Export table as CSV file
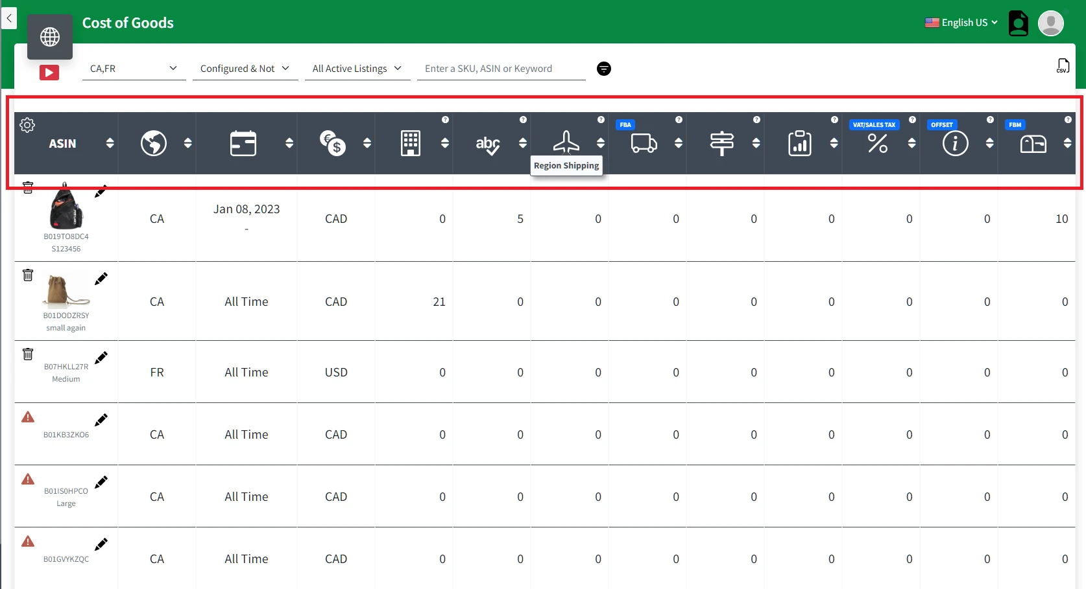 pyautogui.click(x=1063, y=65)
